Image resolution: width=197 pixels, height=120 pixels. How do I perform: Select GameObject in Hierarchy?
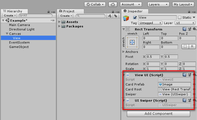(19, 47)
